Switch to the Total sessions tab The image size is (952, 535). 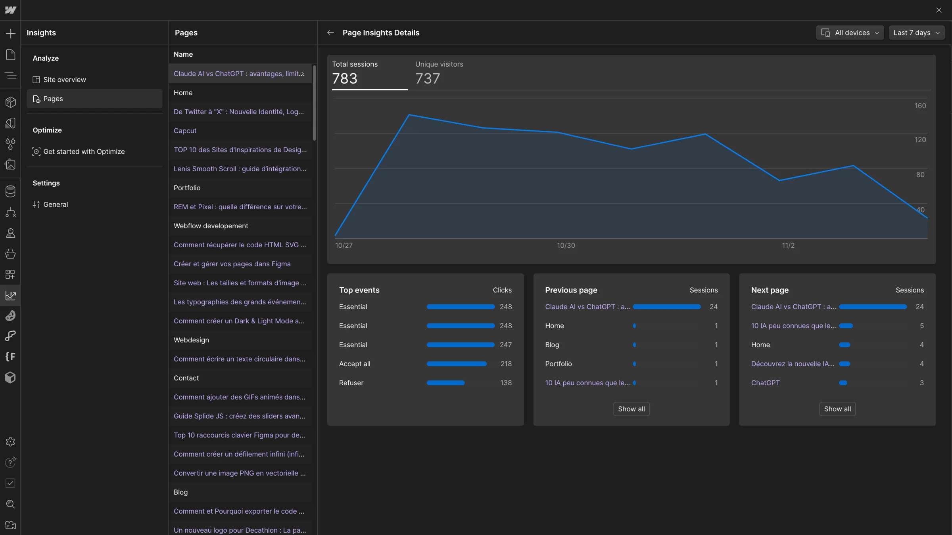pyautogui.click(x=370, y=73)
